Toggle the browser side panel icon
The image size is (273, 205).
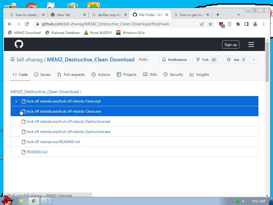pos(247,24)
